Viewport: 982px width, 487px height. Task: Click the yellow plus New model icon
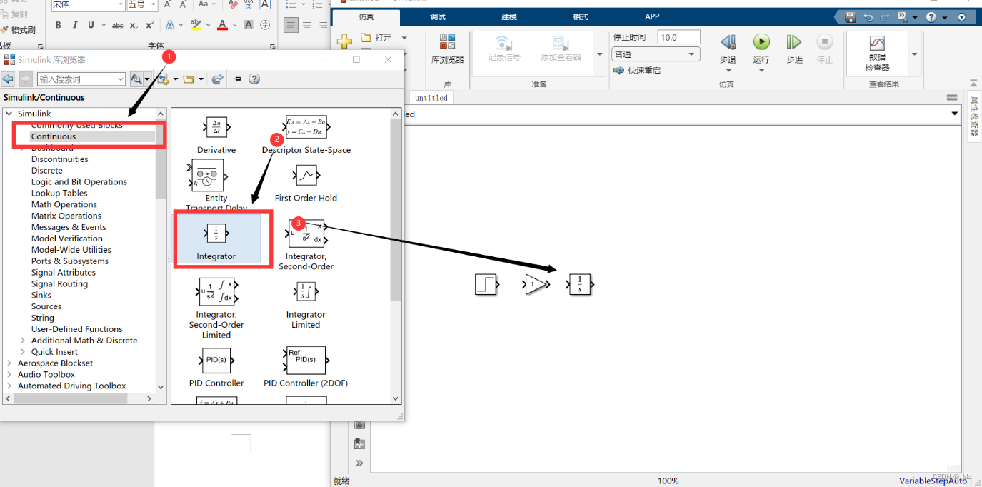point(344,42)
